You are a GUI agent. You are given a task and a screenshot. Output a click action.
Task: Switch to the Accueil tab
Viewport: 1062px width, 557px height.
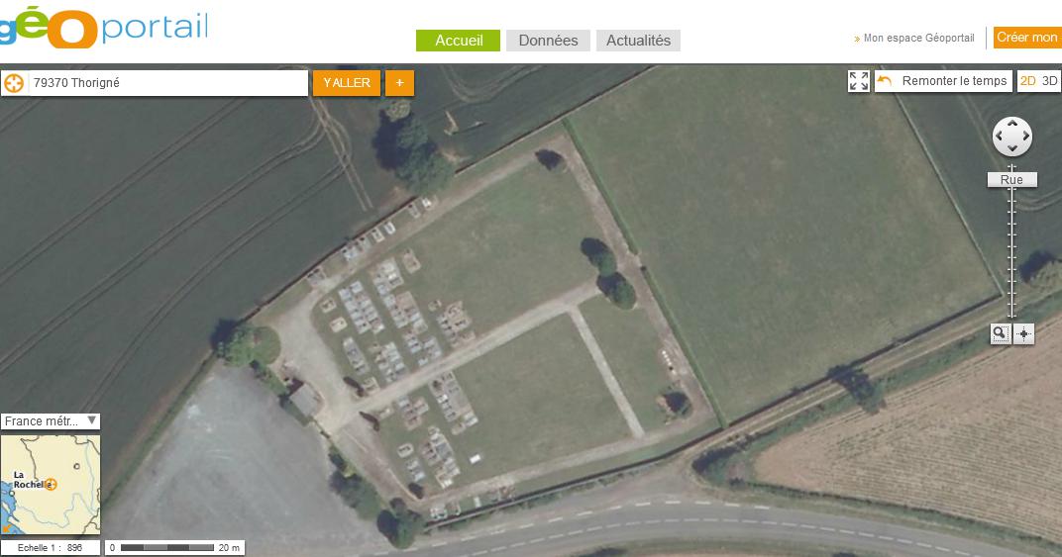[459, 41]
